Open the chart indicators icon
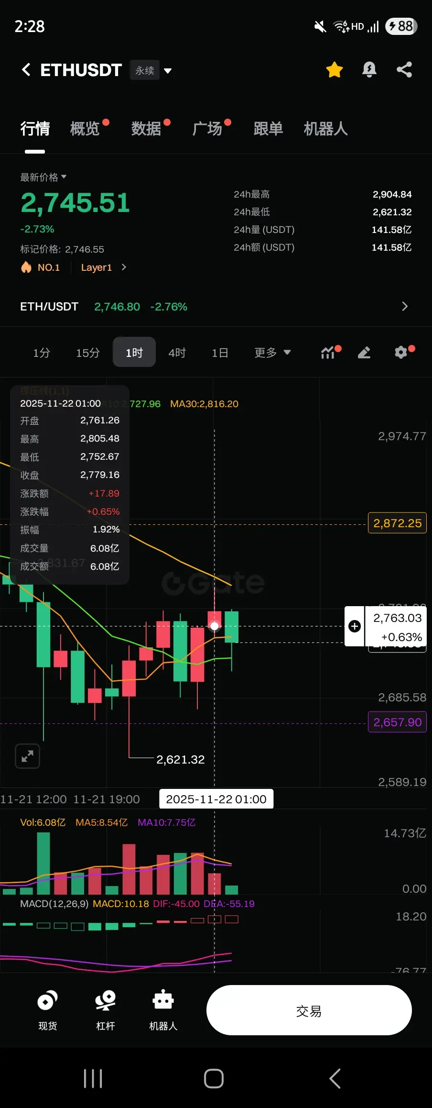This screenshot has width=432, height=1108. click(x=328, y=353)
